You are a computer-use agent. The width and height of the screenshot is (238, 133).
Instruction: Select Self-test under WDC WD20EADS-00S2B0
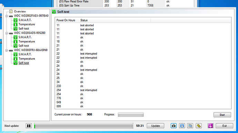pos(23,45)
